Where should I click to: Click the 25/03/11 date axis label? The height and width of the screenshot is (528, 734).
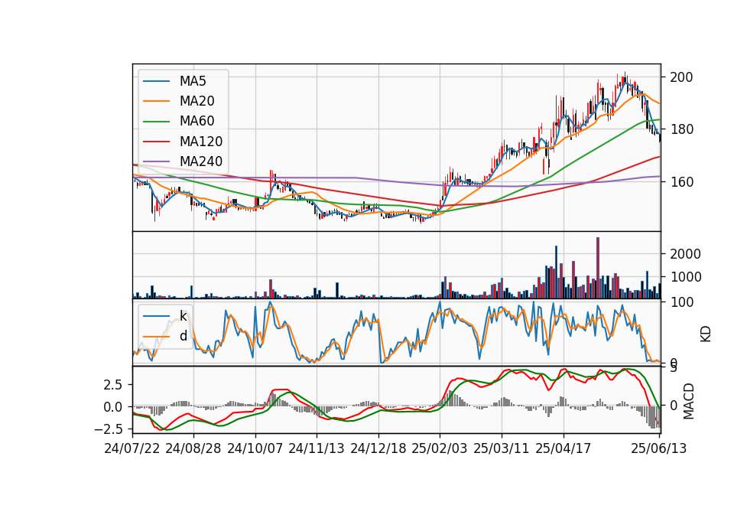pyautogui.click(x=502, y=448)
